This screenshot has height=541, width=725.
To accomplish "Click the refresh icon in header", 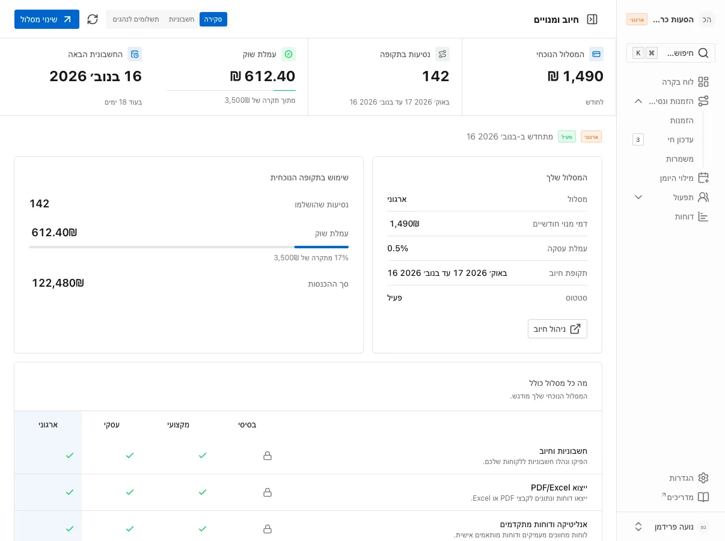I will pos(93,19).
